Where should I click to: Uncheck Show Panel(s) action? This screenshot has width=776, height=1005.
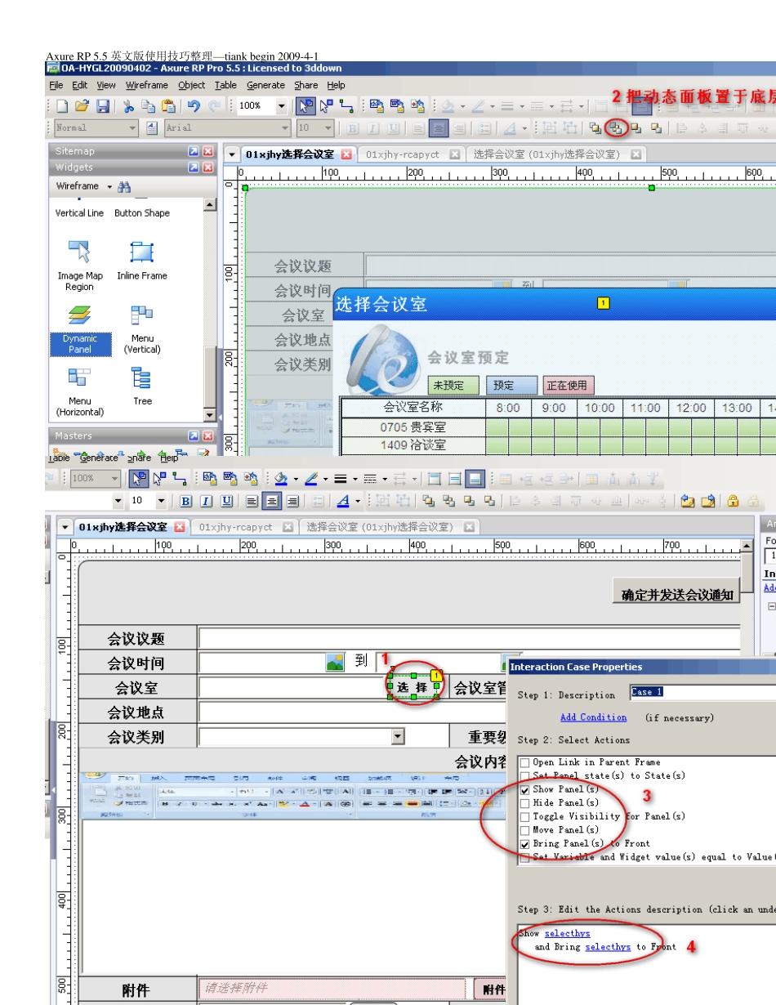pos(524,789)
